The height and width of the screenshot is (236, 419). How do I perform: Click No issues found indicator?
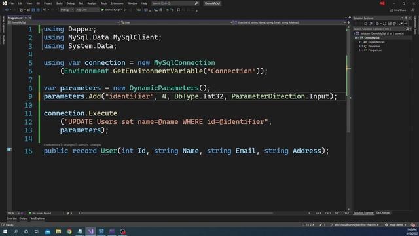(40, 213)
